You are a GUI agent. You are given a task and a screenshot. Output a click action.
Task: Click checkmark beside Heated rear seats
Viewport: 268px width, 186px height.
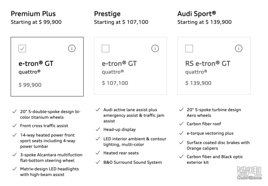(x=98, y=153)
